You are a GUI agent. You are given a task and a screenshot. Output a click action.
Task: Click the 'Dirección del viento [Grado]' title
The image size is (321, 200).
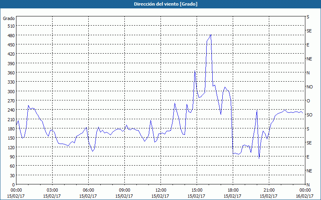click(166, 4)
